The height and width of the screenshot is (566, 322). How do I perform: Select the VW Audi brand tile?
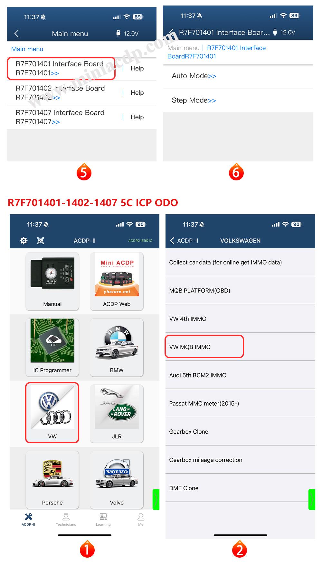tap(52, 413)
